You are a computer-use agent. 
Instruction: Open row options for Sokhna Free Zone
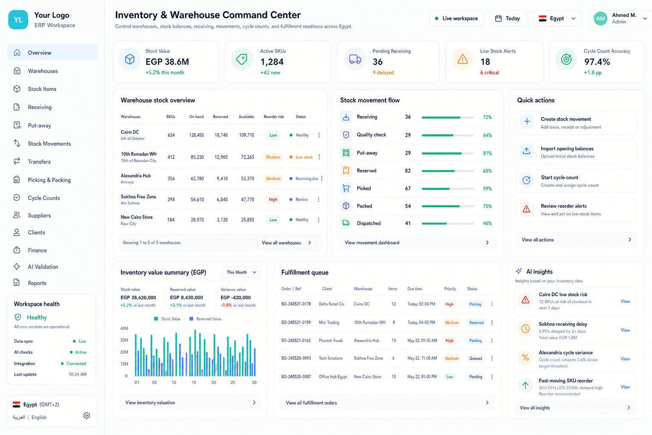[x=319, y=199]
